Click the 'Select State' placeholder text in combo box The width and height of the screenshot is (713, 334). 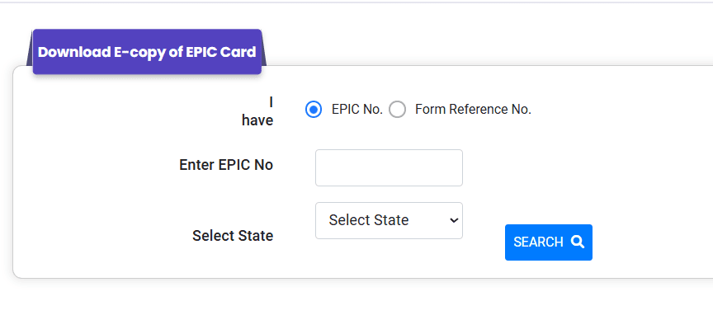click(x=369, y=220)
